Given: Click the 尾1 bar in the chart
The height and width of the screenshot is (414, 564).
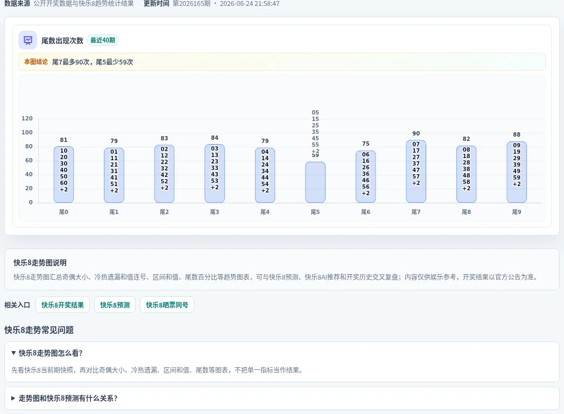Looking at the screenshot, I should 114,175.
